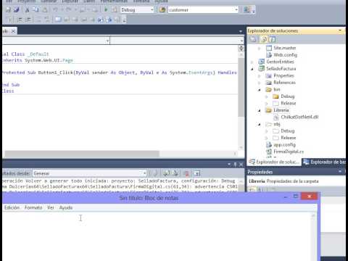Click the Redo arrow icon
This screenshot has width=348, height=261.
pos(69,9)
